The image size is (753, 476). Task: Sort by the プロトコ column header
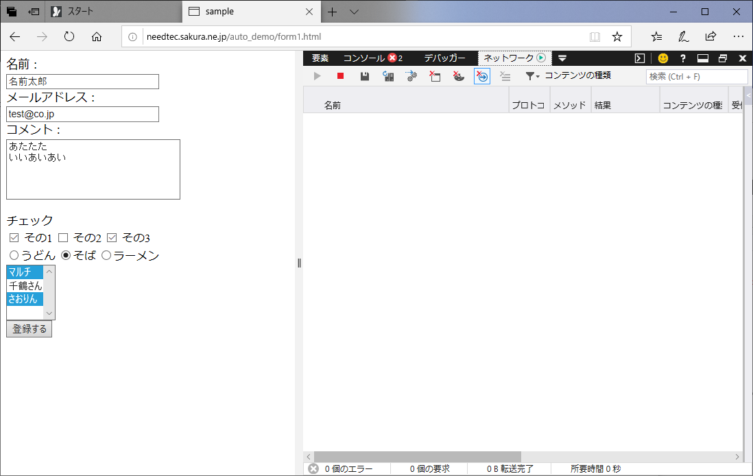point(529,100)
